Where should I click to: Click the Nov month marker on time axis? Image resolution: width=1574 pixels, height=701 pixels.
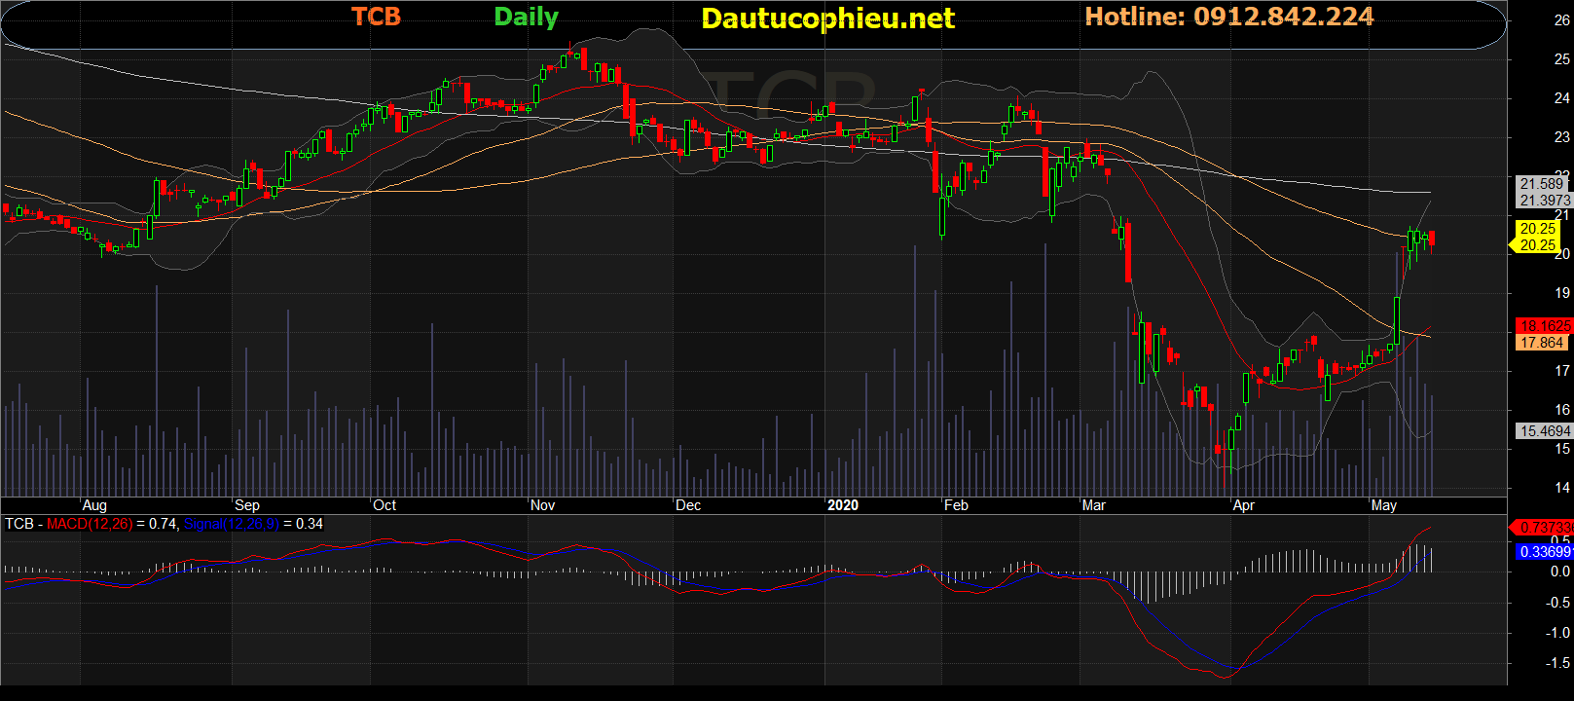click(542, 505)
